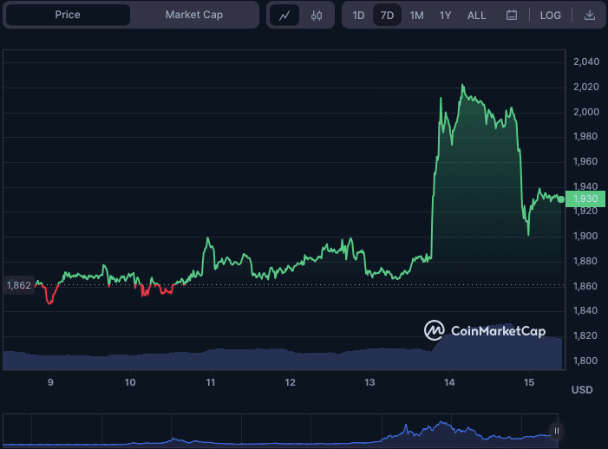Viewport: 608px width, 449px height.
Task: Open the calendar date range picker
Action: pos(512,15)
